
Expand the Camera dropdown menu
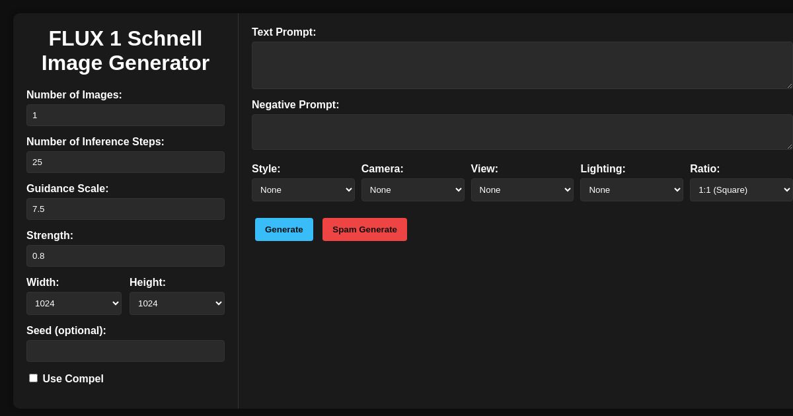(x=412, y=190)
